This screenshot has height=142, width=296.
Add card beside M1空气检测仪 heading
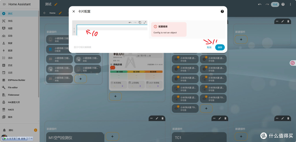click(112, 137)
